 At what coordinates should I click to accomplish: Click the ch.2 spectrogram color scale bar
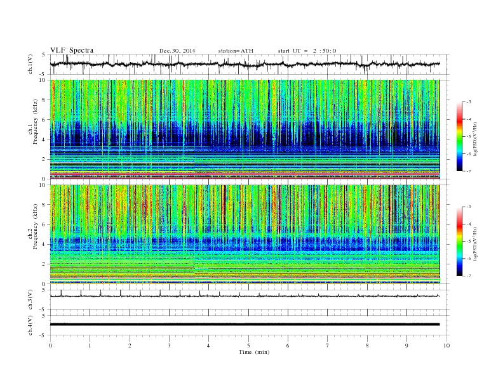459,241
